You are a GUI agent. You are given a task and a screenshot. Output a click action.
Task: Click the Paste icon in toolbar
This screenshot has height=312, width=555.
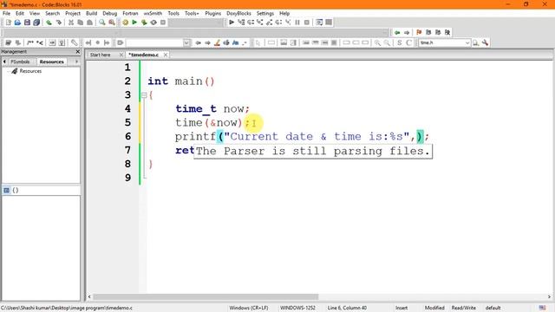tap(89, 23)
